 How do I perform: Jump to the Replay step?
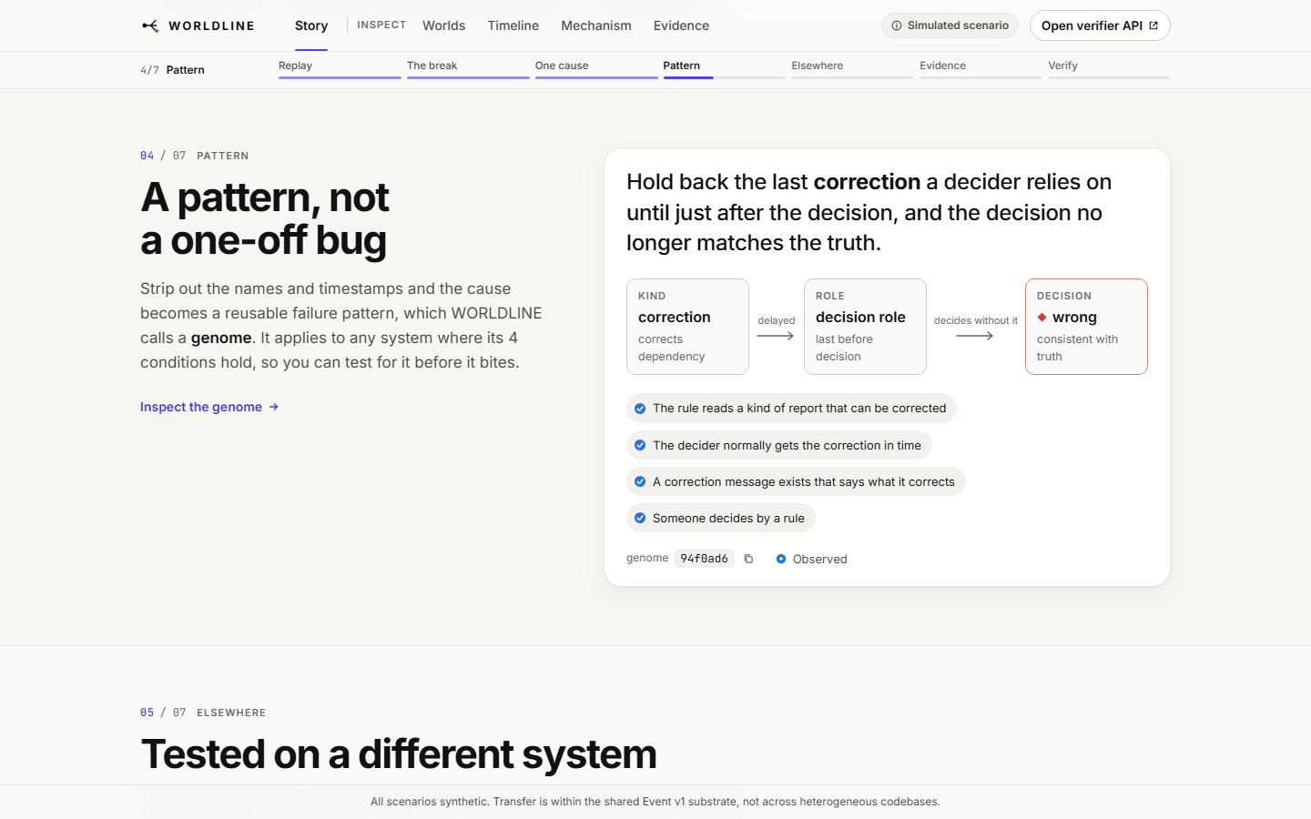340,68
